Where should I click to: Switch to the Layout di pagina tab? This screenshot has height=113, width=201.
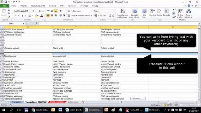(x=38, y=6)
